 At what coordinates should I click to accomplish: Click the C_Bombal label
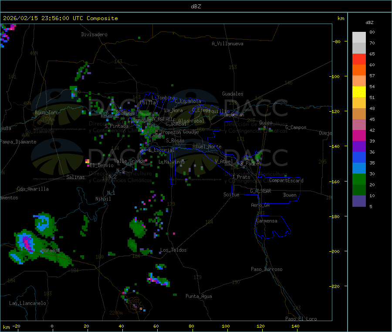pos(176,124)
